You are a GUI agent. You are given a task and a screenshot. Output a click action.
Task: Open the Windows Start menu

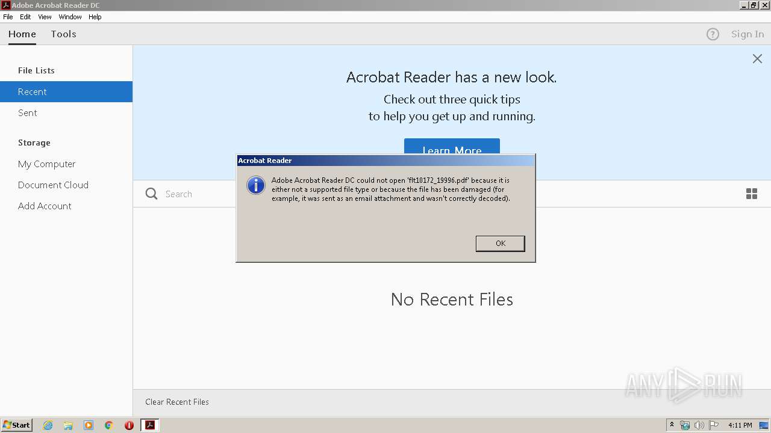[x=16, y=425]
